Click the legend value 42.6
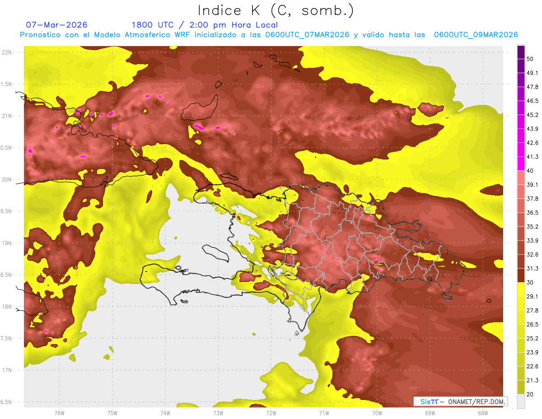Viewport: 542px width, 419px height. (533, 143)
